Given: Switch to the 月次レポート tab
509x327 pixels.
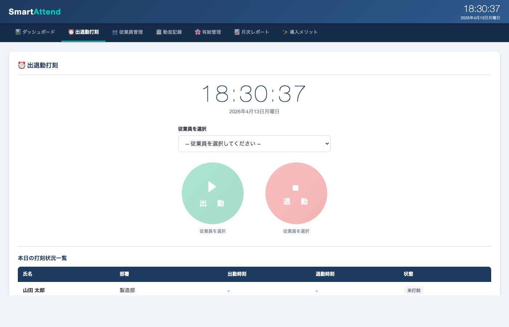Looking at the screenshot, I should [x=252, y=32].
